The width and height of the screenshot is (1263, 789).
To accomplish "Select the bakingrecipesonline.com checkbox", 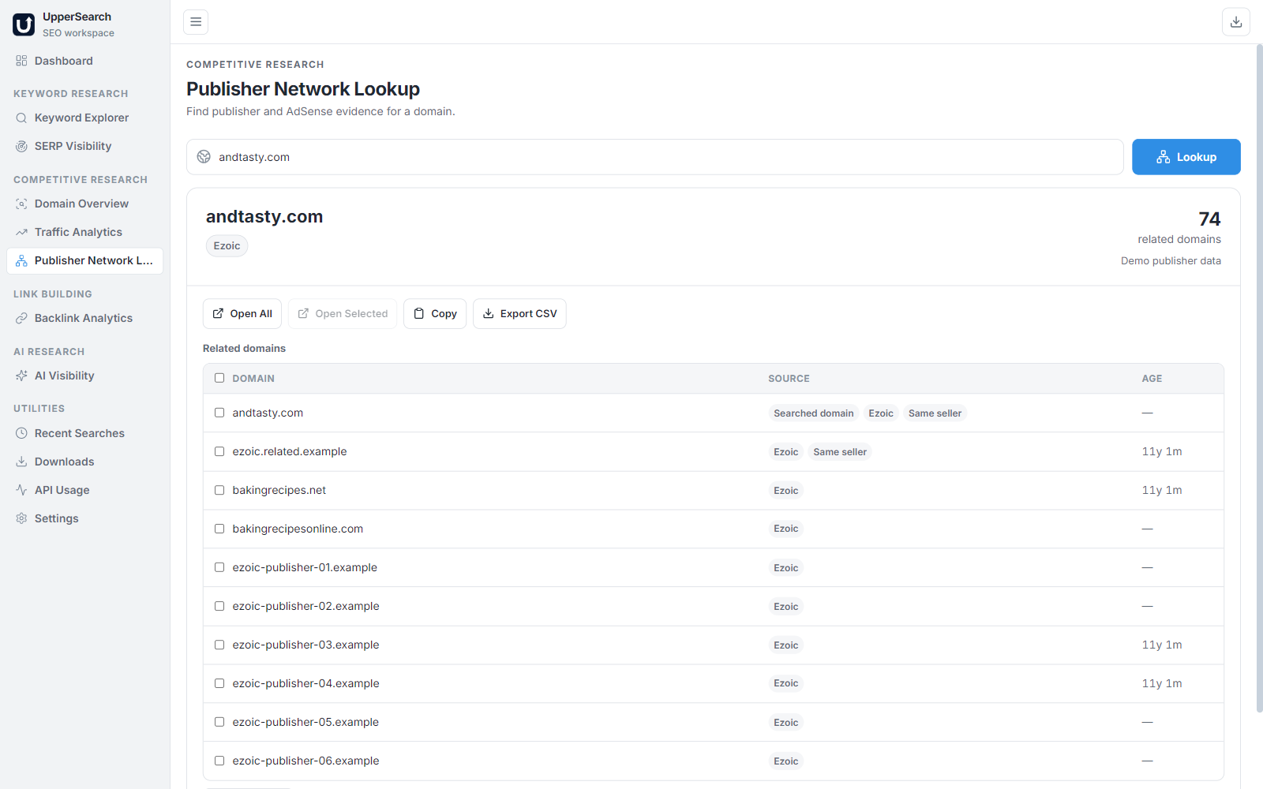I will pyautogui.click(x=219, y=529).
